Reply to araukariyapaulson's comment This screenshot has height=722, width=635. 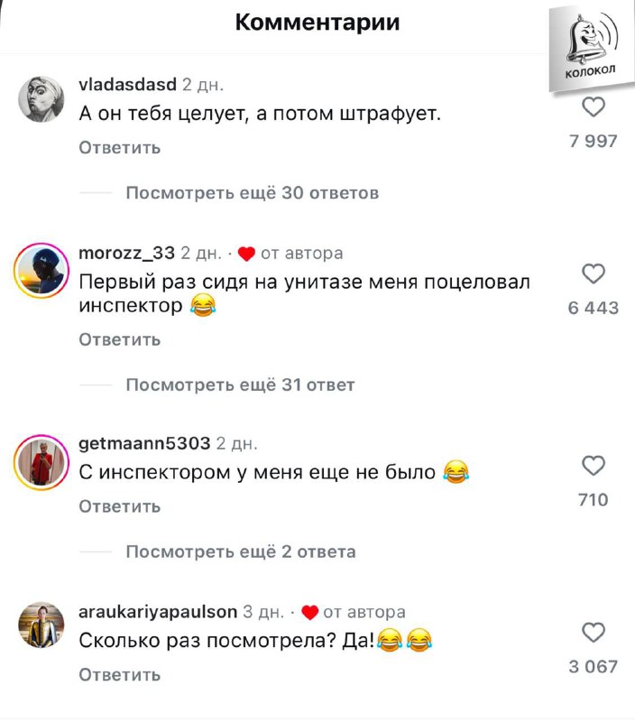click(120, 675)
